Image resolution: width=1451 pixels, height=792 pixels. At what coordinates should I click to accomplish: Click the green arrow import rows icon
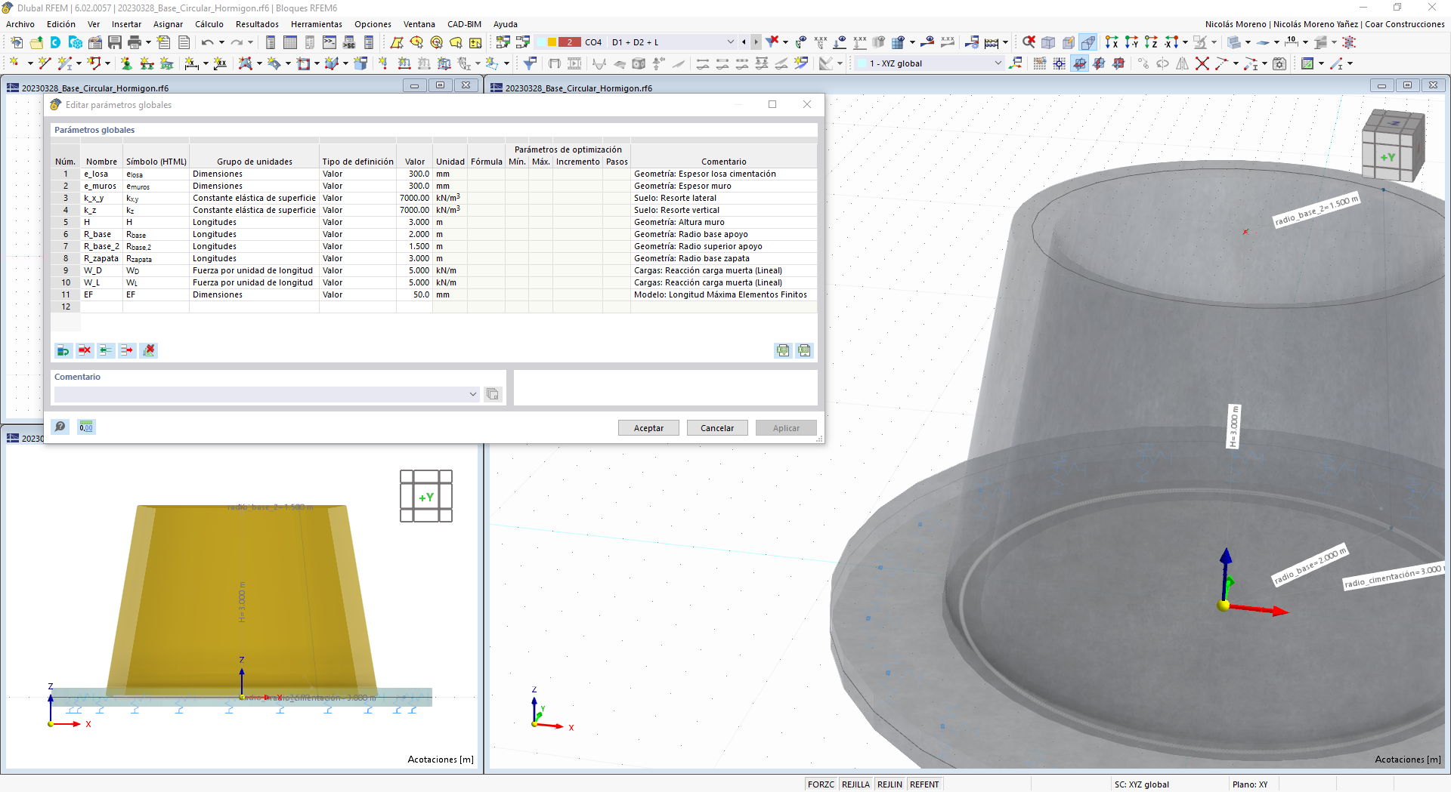click(x=106, y=350)
